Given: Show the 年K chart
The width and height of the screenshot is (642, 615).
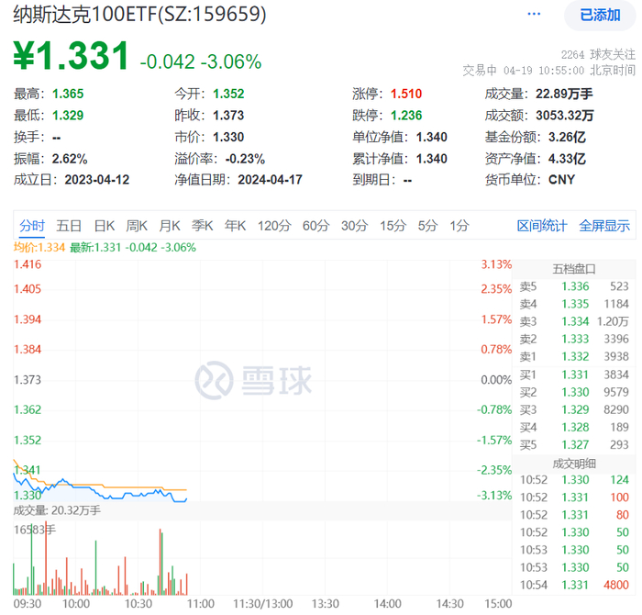Looking at the screenshot, I should (235, 226).
